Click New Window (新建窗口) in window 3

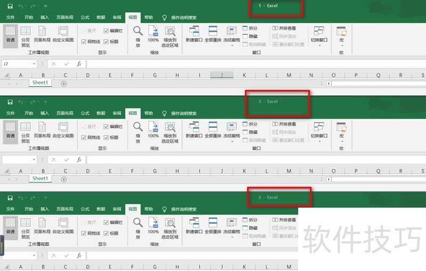(x=194, y=130)
